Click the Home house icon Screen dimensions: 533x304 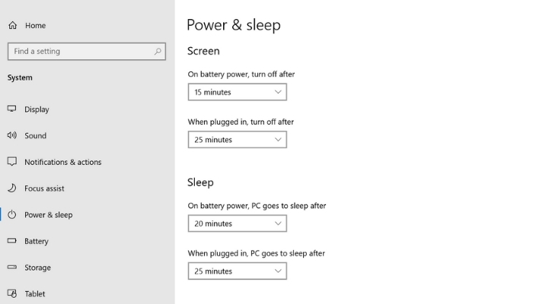[x=13, y=25]
